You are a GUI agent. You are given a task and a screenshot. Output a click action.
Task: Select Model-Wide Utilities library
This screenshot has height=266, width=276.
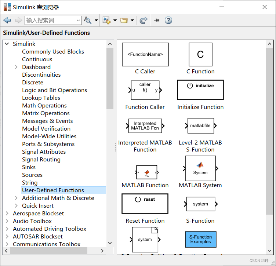tap(49, 136)
